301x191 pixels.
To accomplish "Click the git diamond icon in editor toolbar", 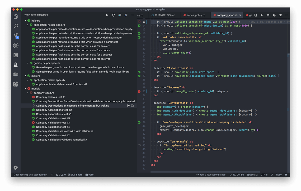I will (x=274, y=15).
